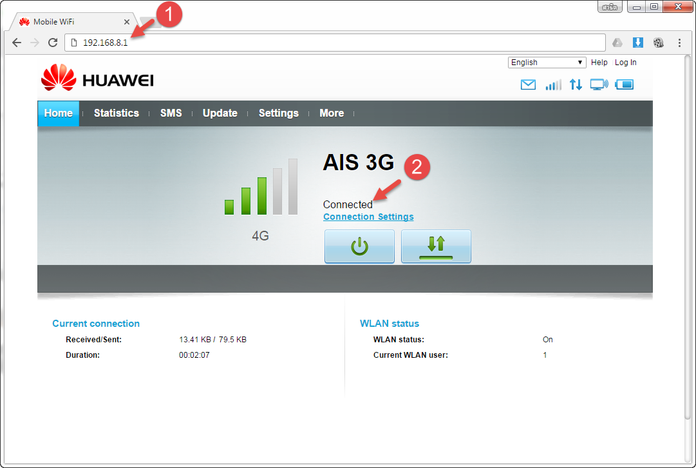Click the browser forward arrow
Image resolution: width=696 pixels, height=468 pixels.
(x=35, y=43)
